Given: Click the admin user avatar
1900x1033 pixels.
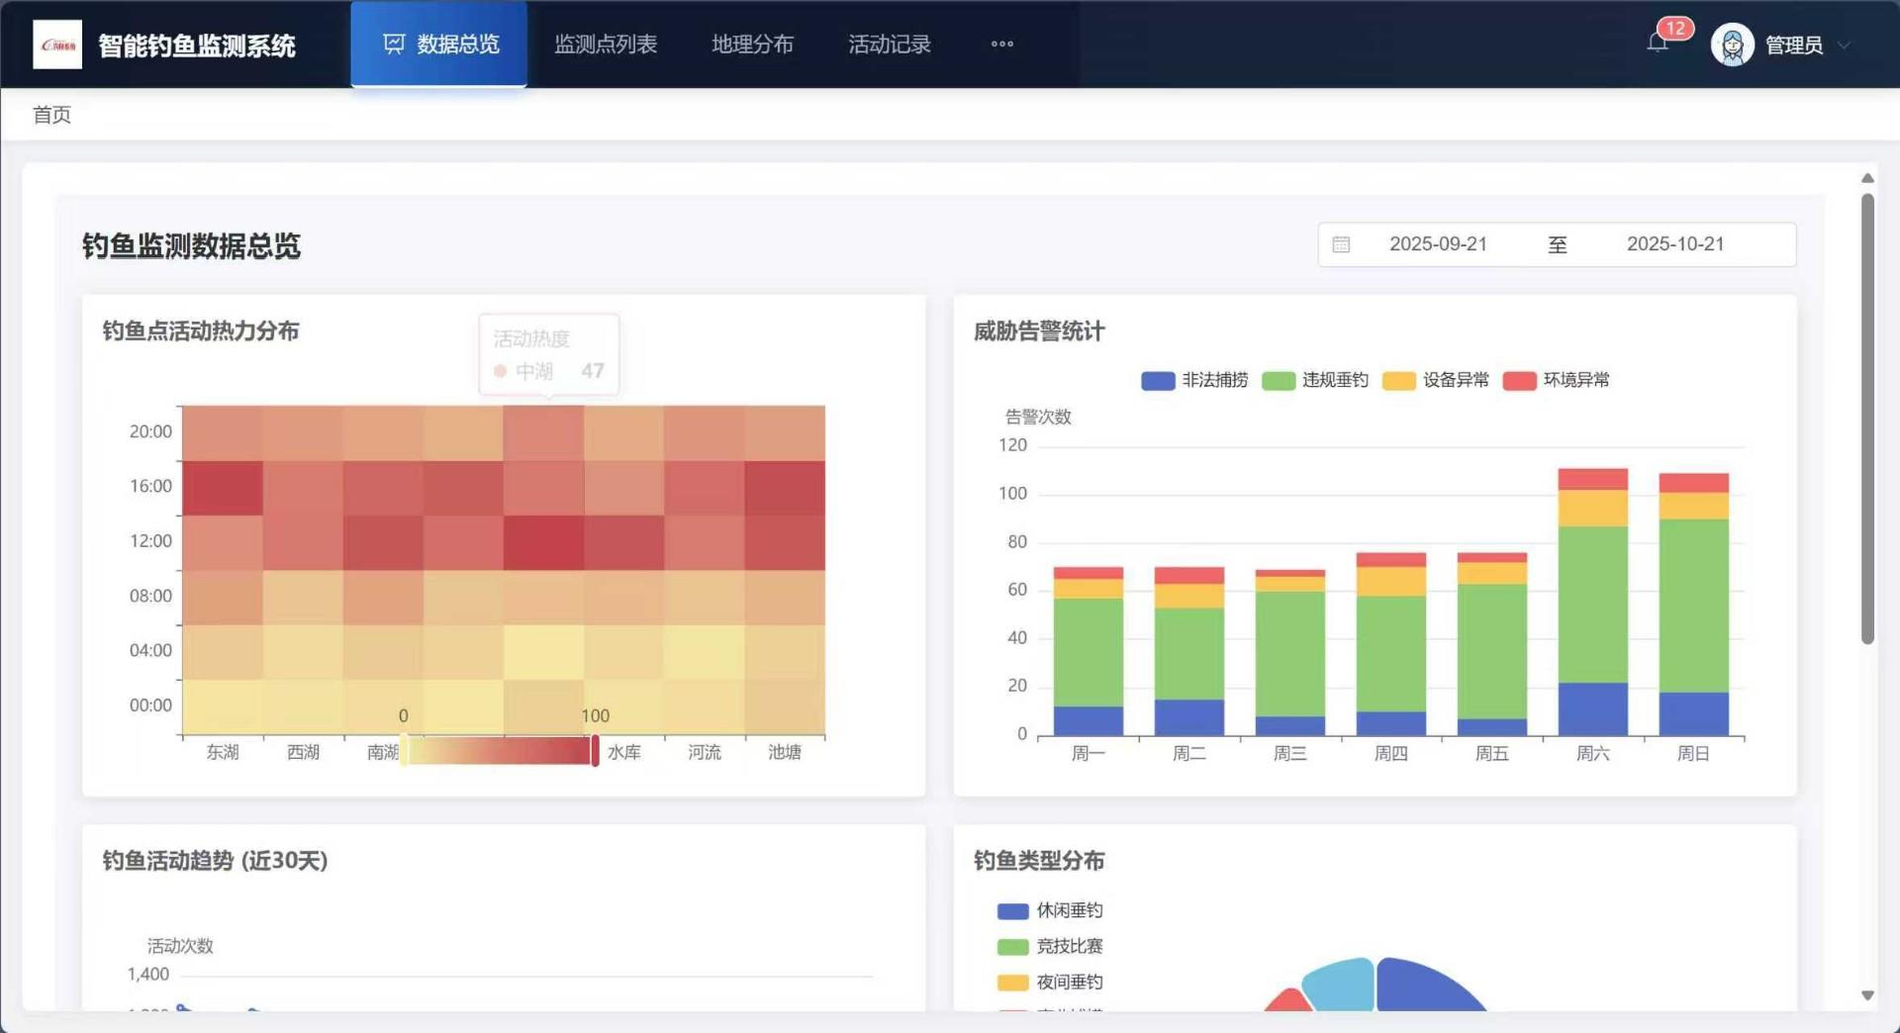Looking at the screenshot, I should (1732, 45).
